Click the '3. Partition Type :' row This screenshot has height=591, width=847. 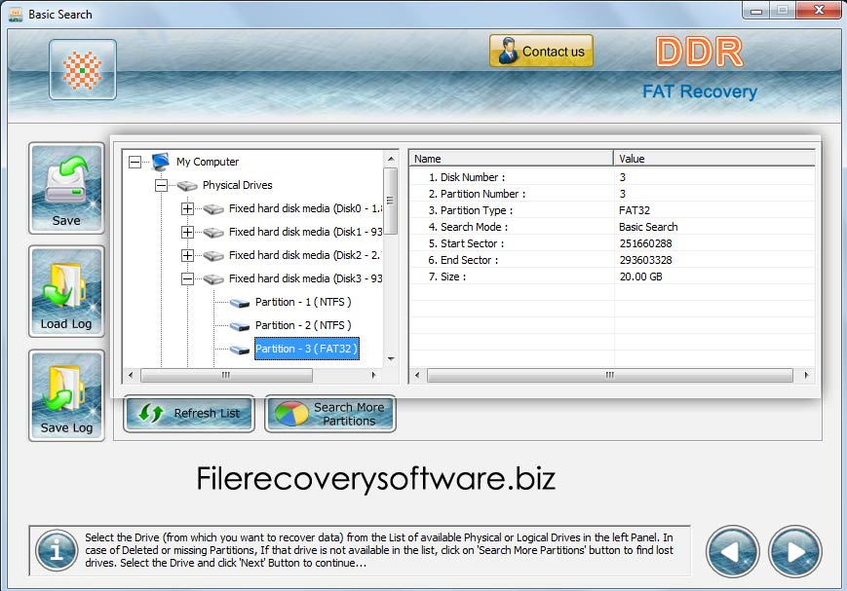[612, 210]
